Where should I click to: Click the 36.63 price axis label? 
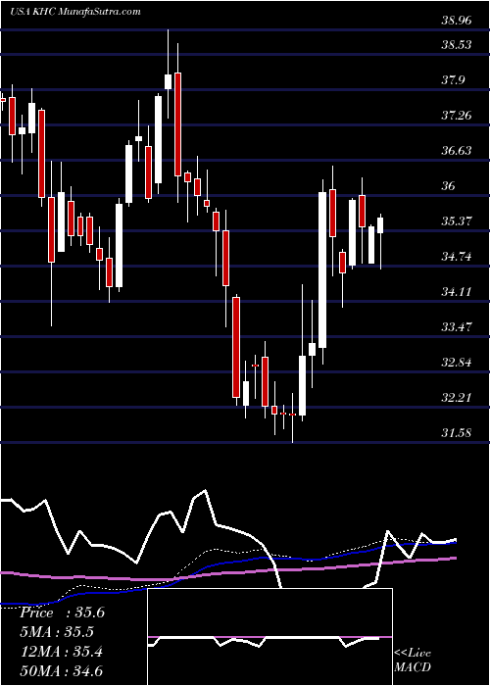[457, 151]
